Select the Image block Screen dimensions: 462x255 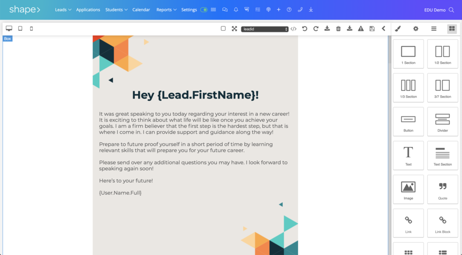[x=408, y=189]
